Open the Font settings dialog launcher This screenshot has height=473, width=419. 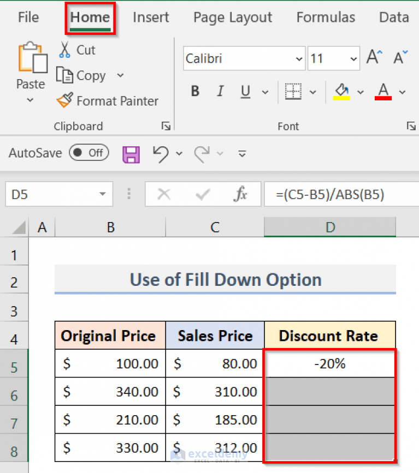coord(411,126)
